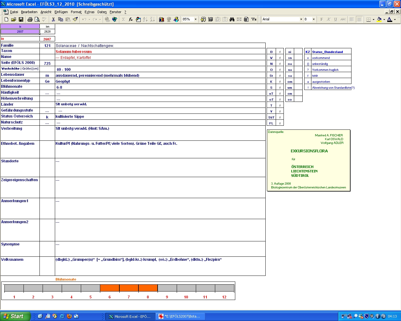This screenshot has width=401, height=321.
Task: Insert a function with the fx icon
Action: (131, 19)
